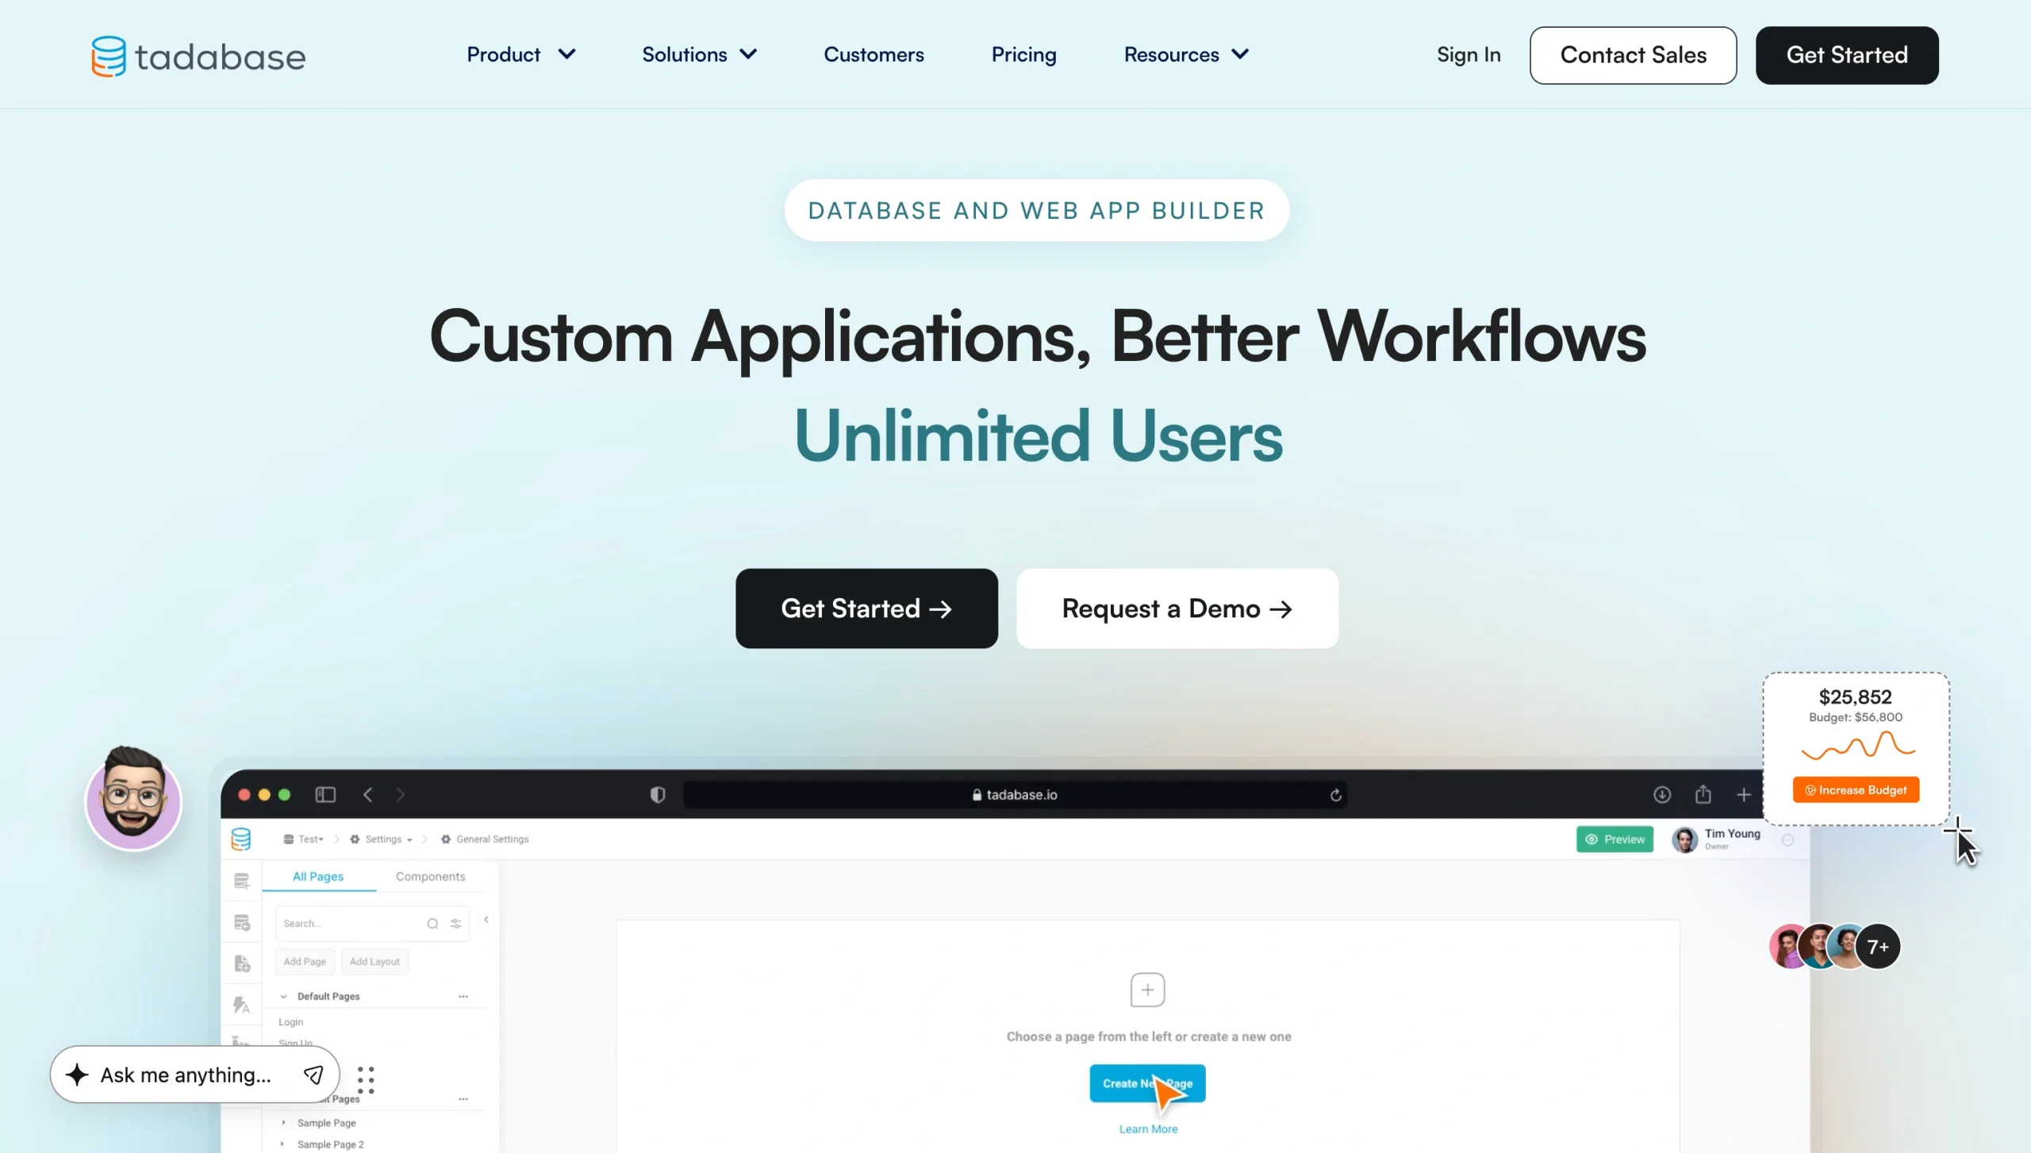Click the General Settings breadcrumb

485,840
